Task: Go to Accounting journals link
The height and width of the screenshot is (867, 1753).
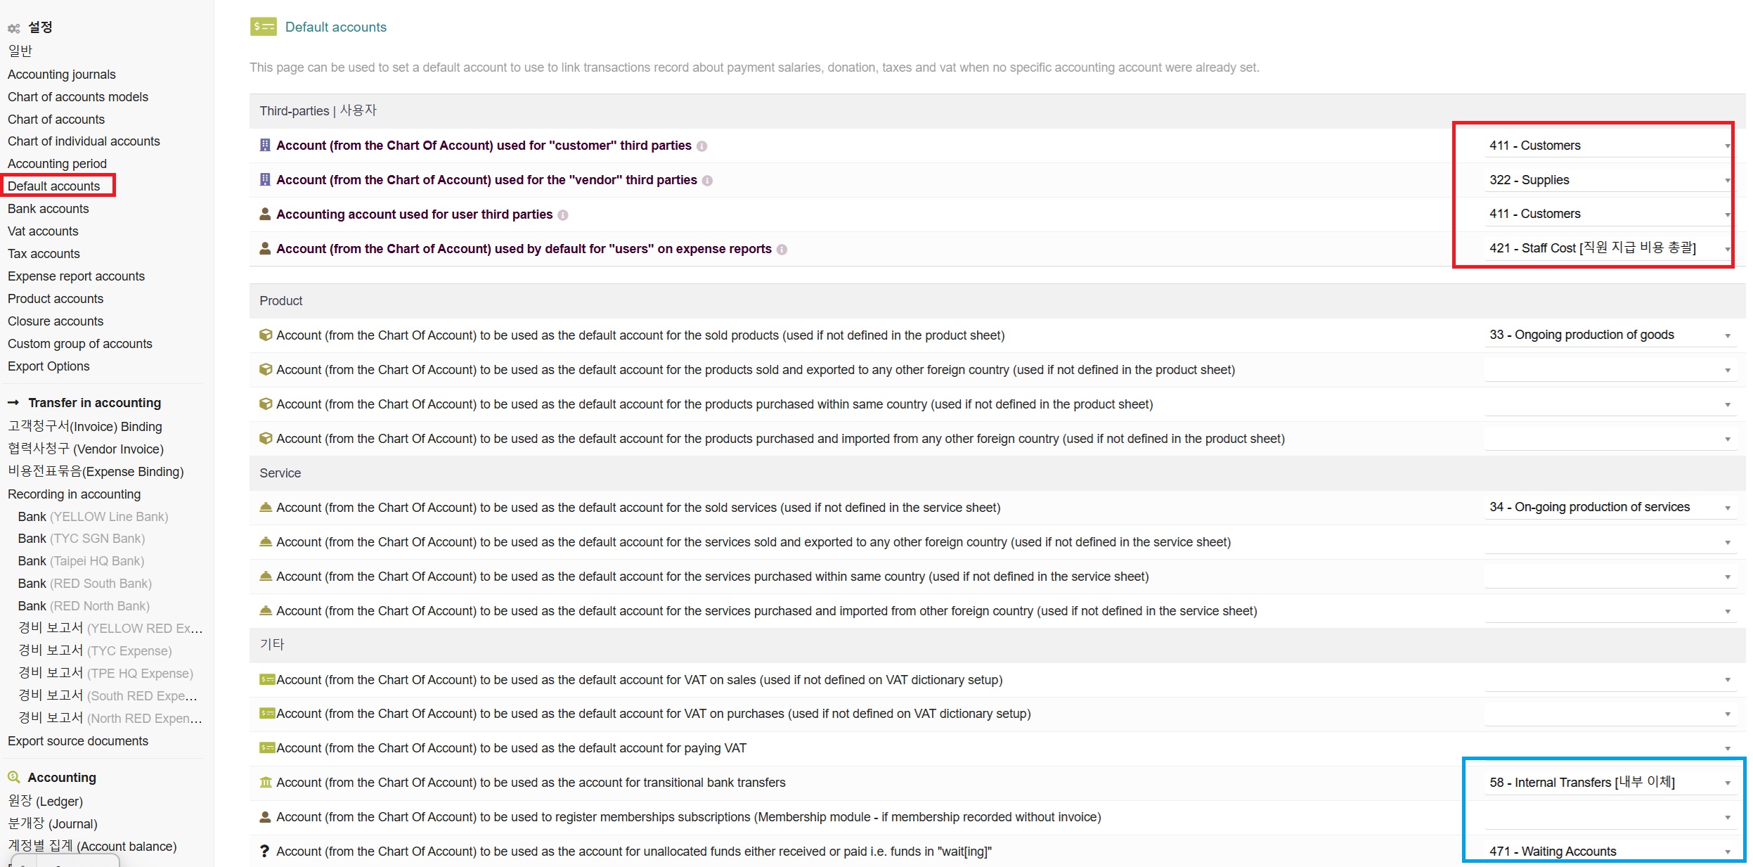Action: [x=62, y=75]
